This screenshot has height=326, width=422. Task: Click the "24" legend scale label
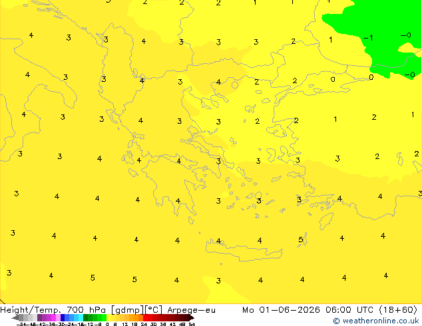click(x=144, y=324)
